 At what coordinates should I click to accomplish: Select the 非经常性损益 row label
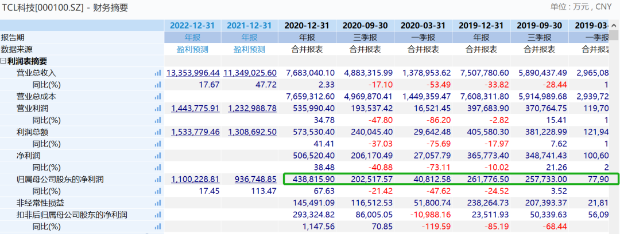(40, 203)
